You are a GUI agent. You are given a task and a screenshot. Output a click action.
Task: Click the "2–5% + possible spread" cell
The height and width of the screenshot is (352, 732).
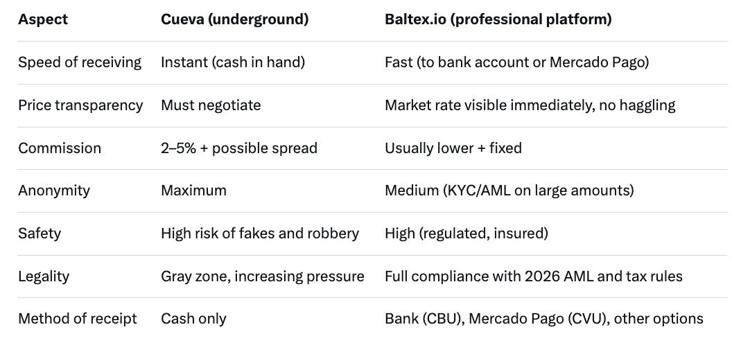238,148
